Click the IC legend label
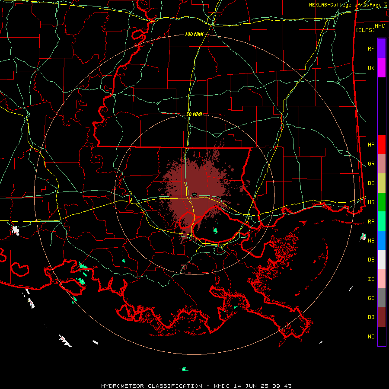 (371, 279)
